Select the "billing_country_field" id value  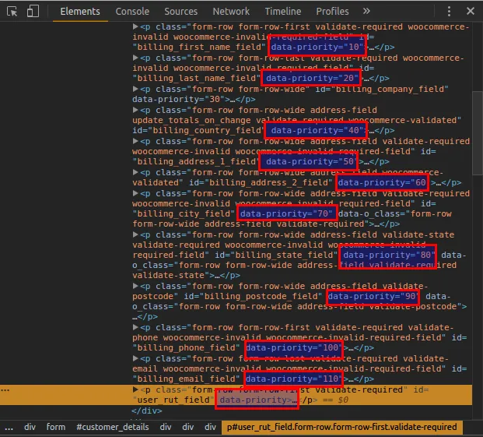205,130
